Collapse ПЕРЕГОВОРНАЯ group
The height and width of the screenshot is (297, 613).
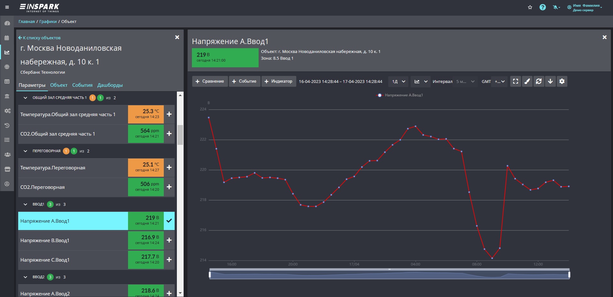pyautogui.click(x=25, y=151)
